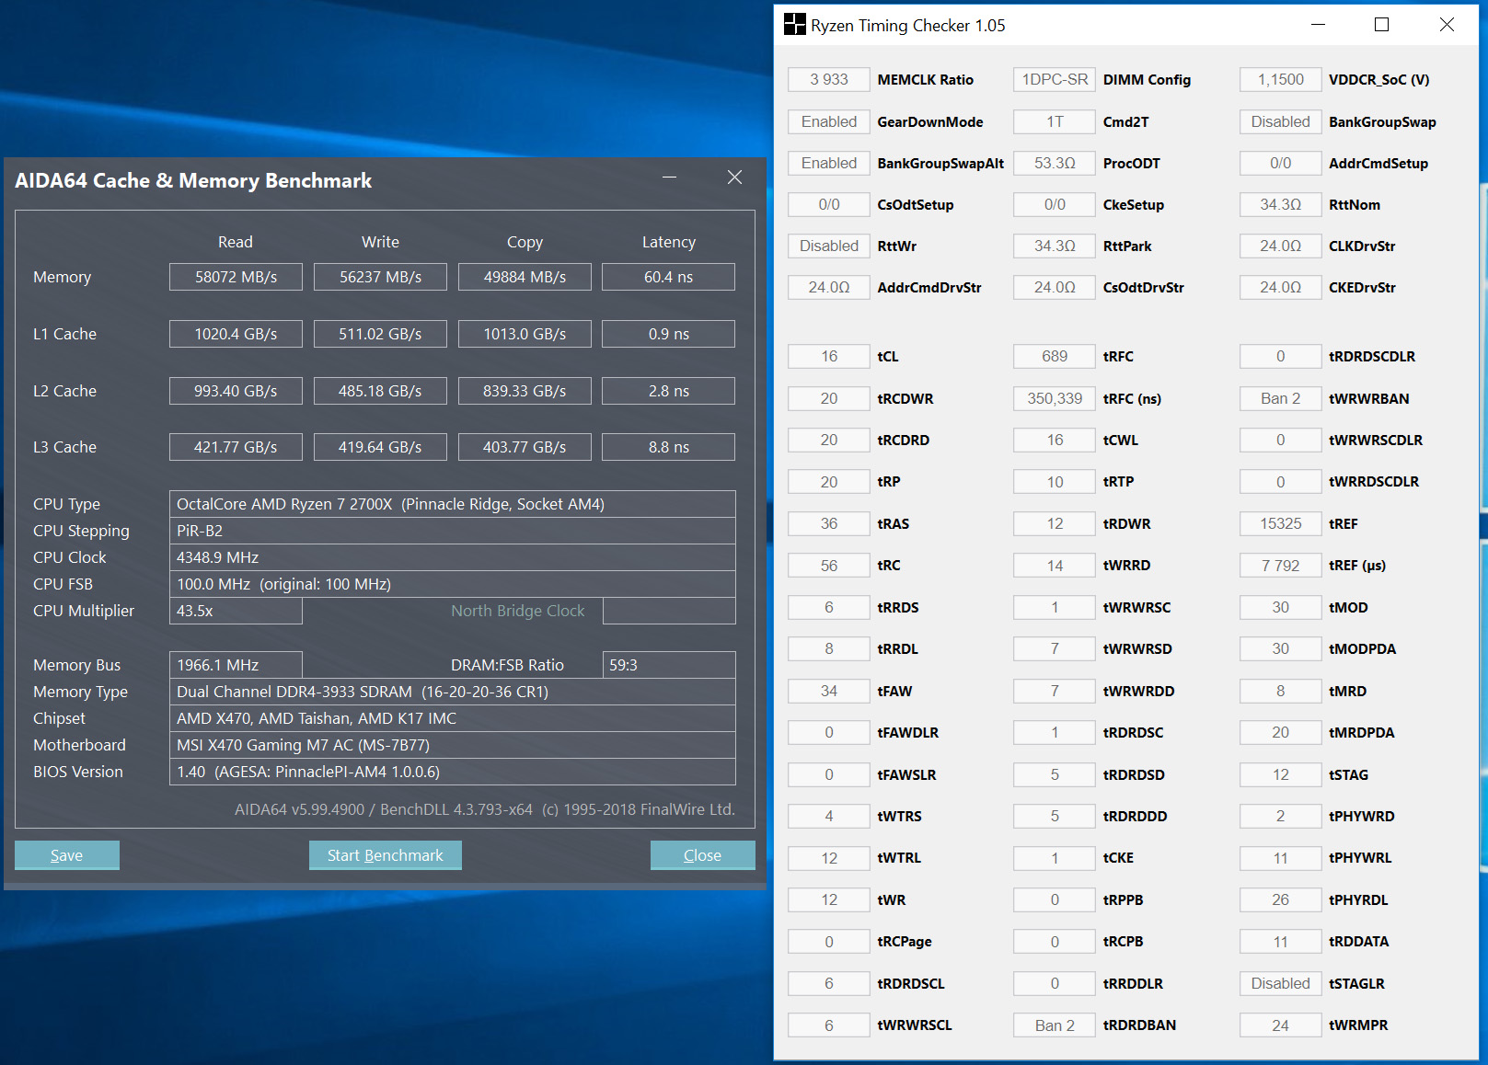Click the BIOS Version field 1.40
Viewport: 1488px width, 1065px height.
[453, 772]
